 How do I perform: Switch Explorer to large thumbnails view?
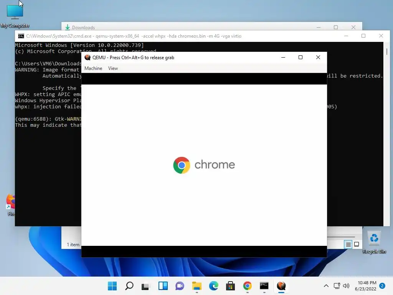357,244
